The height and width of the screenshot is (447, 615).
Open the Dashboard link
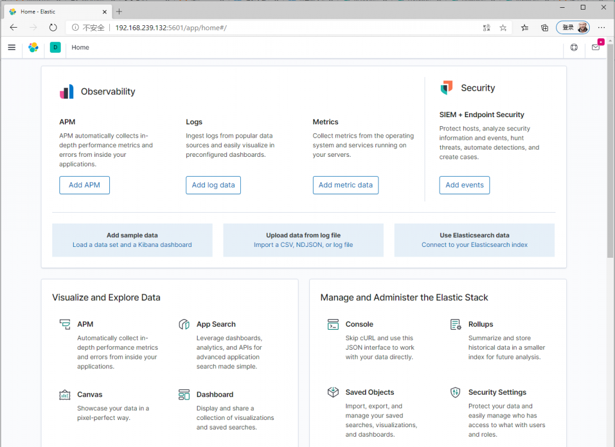pos(215,394)
